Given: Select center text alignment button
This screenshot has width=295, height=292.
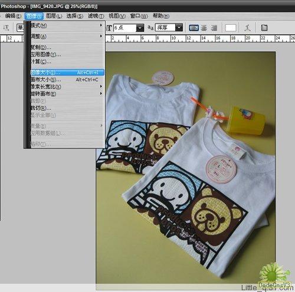Looking at the screenshot, I should pyautogui.click(x=204, y=28).
